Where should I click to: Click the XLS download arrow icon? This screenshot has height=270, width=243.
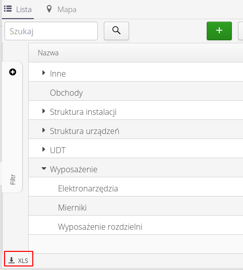point(12,260)
